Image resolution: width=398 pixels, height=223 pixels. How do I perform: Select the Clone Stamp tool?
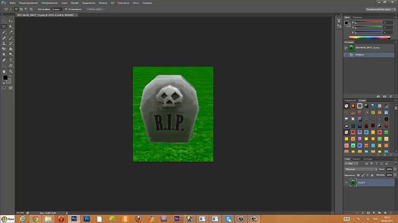click(x=4, y=43)
